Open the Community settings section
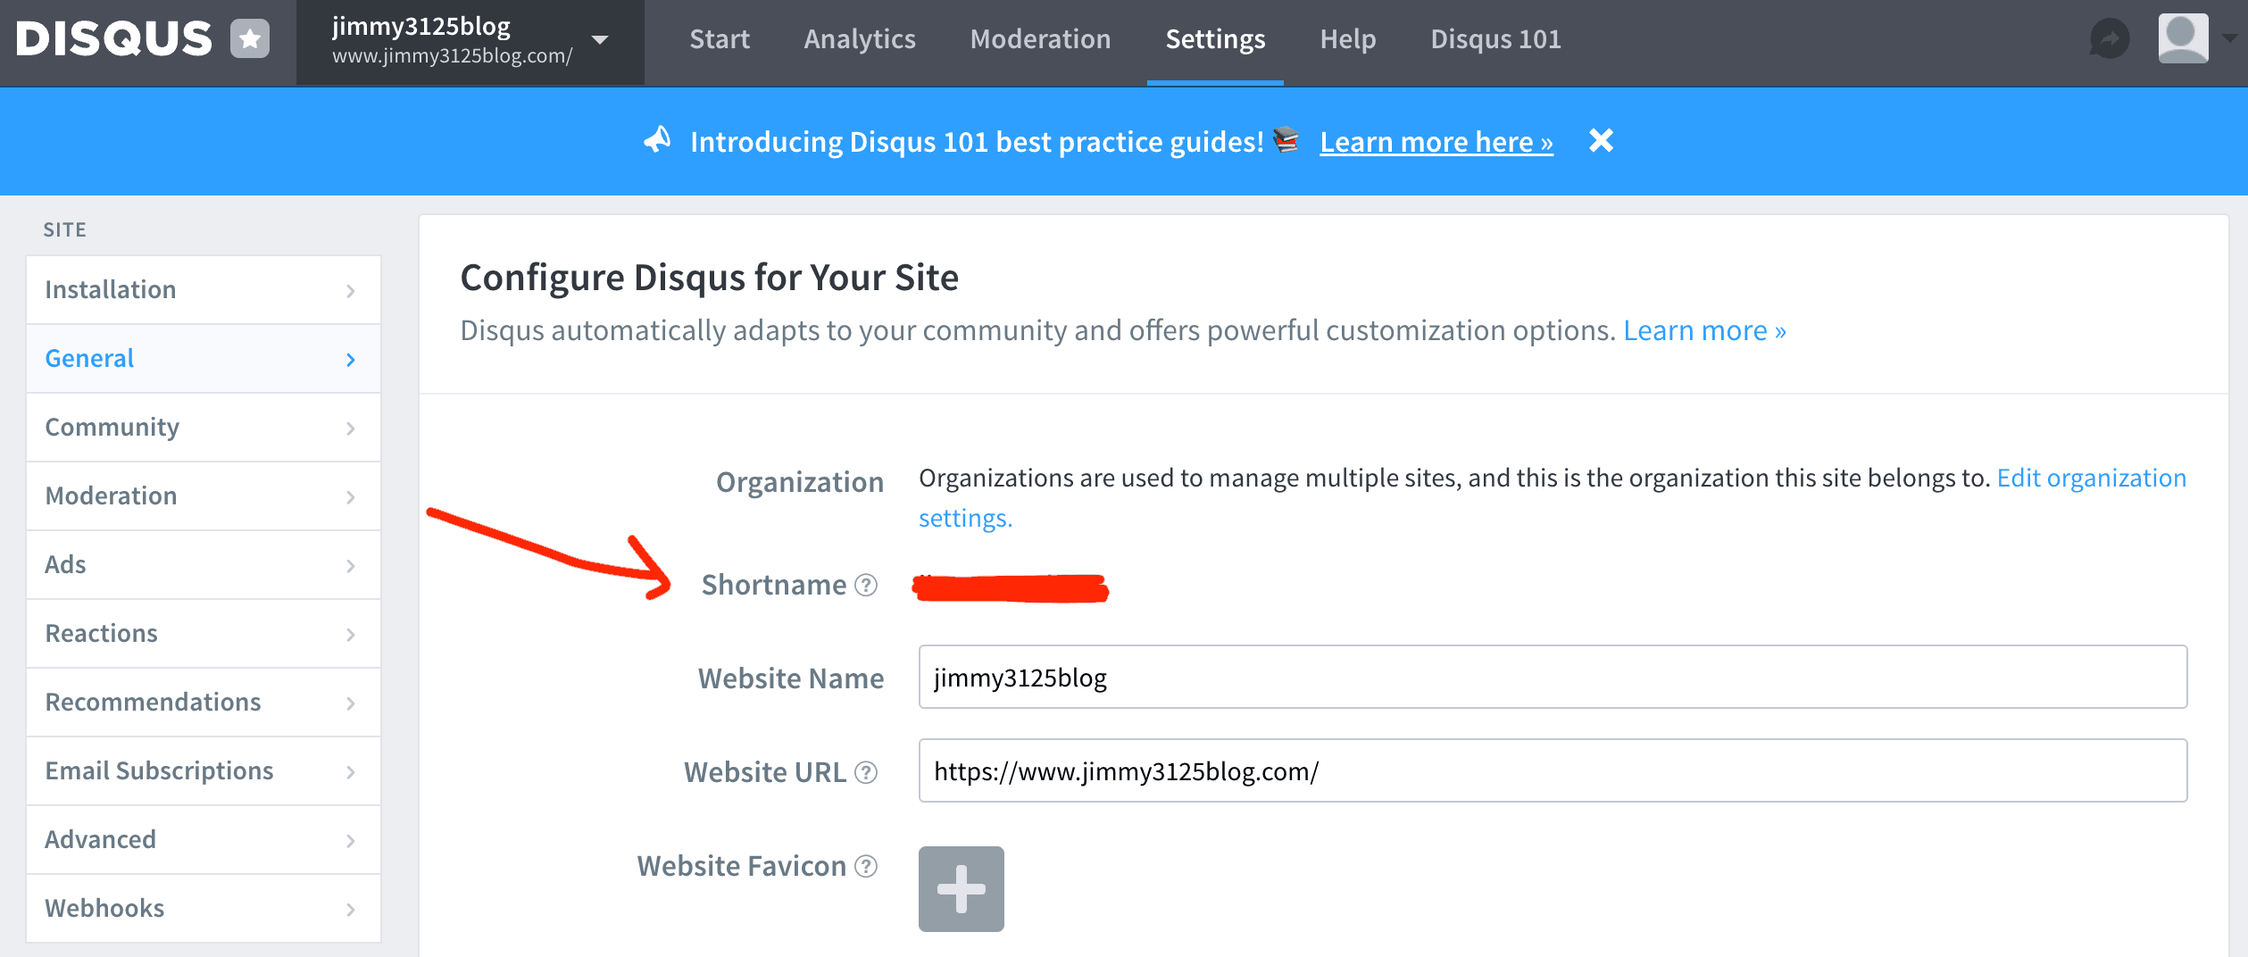The width and height of the screenshot is (2248, 957). pos(204,427)
